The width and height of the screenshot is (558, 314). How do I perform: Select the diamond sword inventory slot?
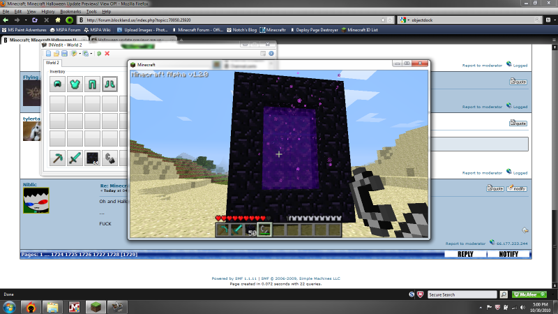[75, 158]
